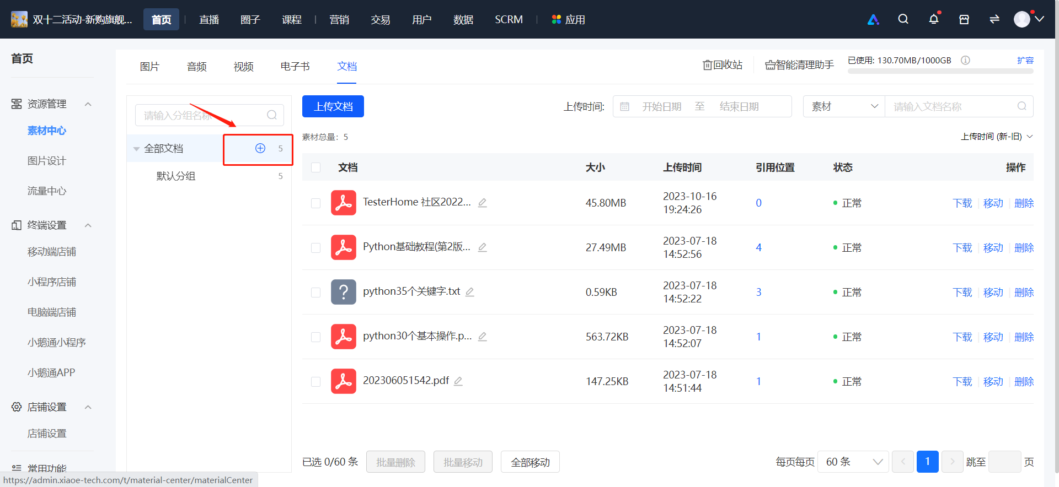The image size is (1059, 487).
Task: Open the PDF icon of TesterHome document
Action: [344, 203]
